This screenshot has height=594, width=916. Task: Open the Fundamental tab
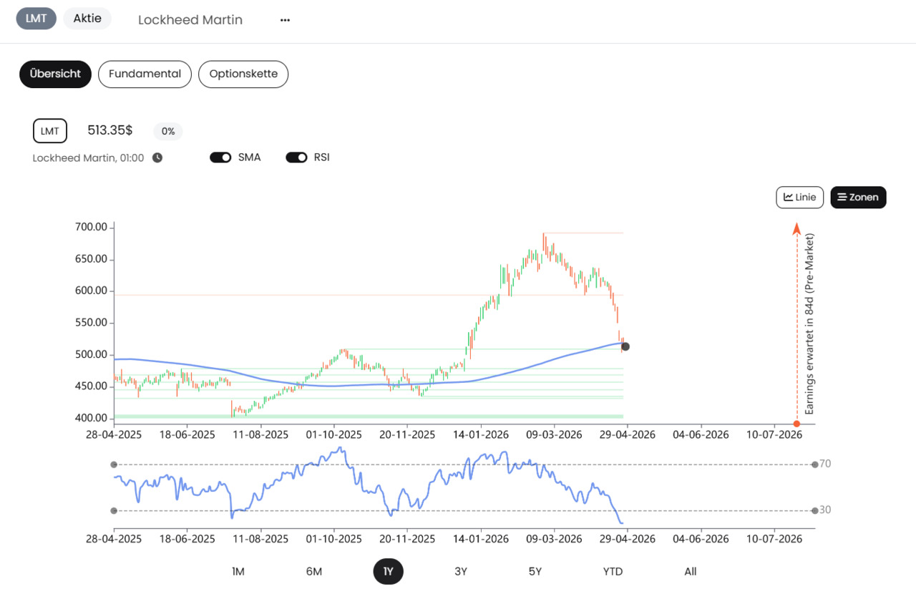tap(145, 74)
